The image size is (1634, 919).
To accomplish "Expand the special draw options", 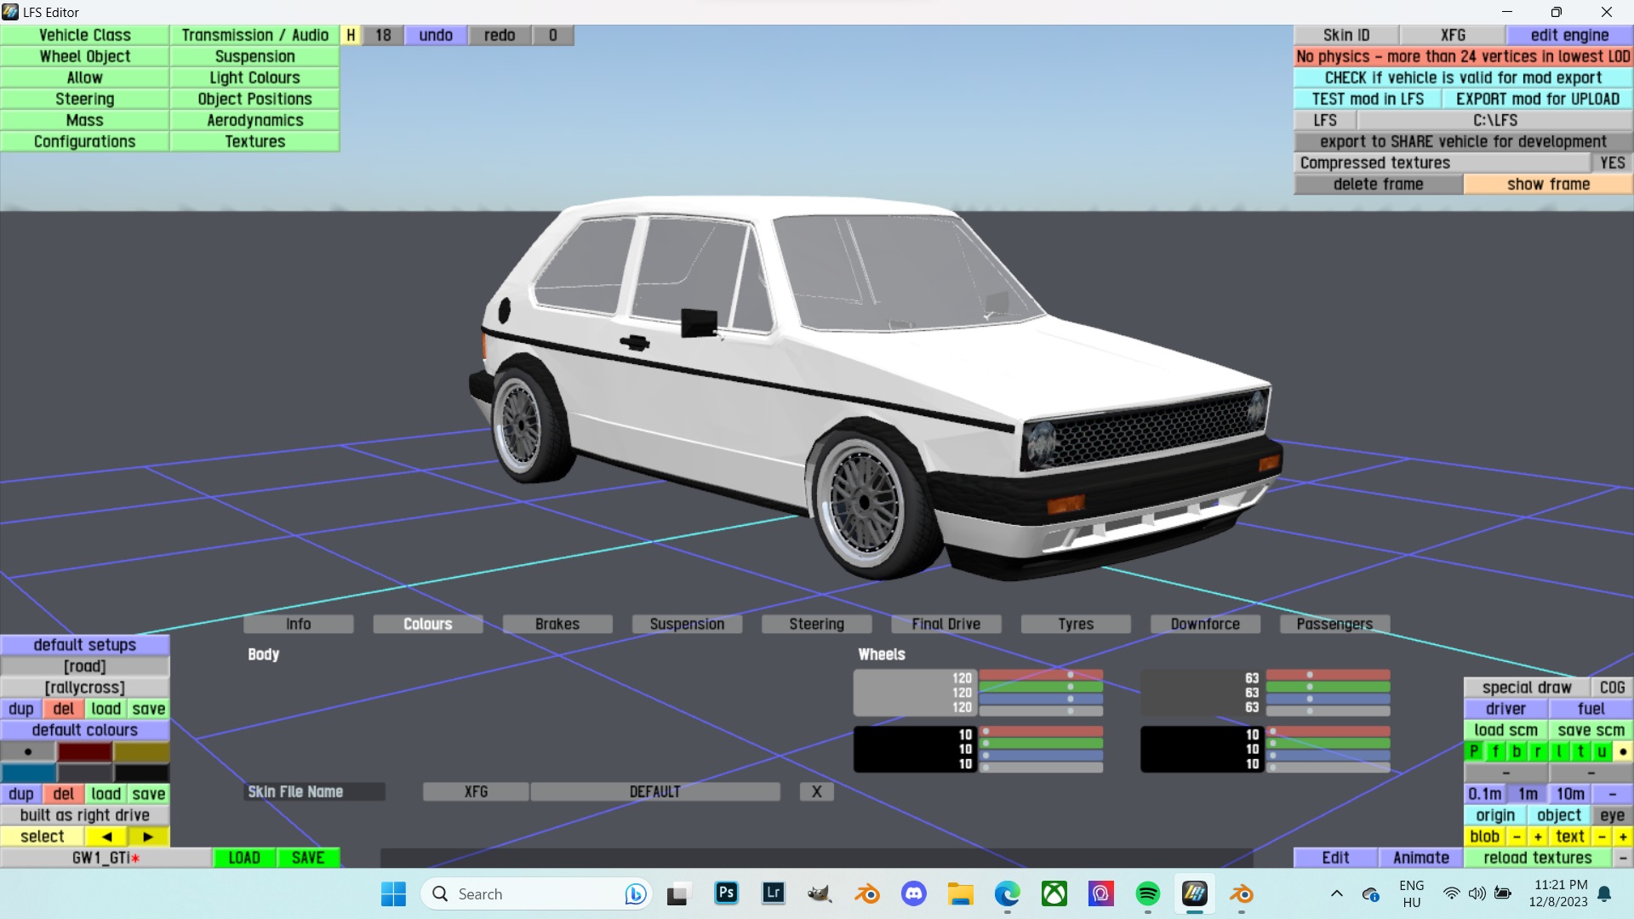I will pos(1526,688).
